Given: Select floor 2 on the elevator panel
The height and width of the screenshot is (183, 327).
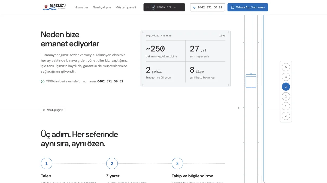Looking at the screenshot, I should point(286,96).
